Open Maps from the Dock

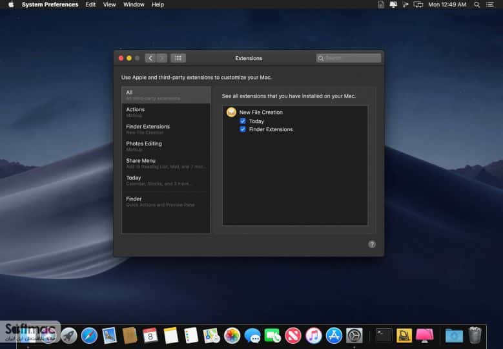pos(211,335)
